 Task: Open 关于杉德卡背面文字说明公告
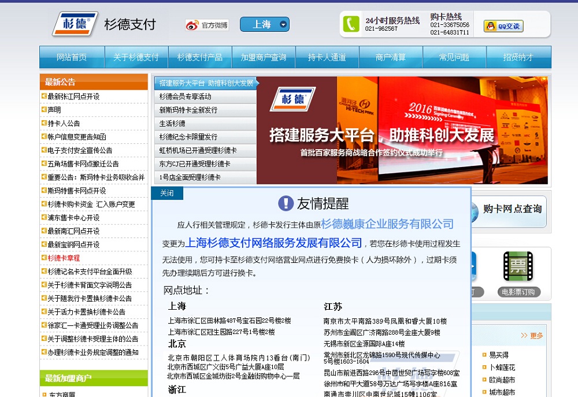[90, 285]
